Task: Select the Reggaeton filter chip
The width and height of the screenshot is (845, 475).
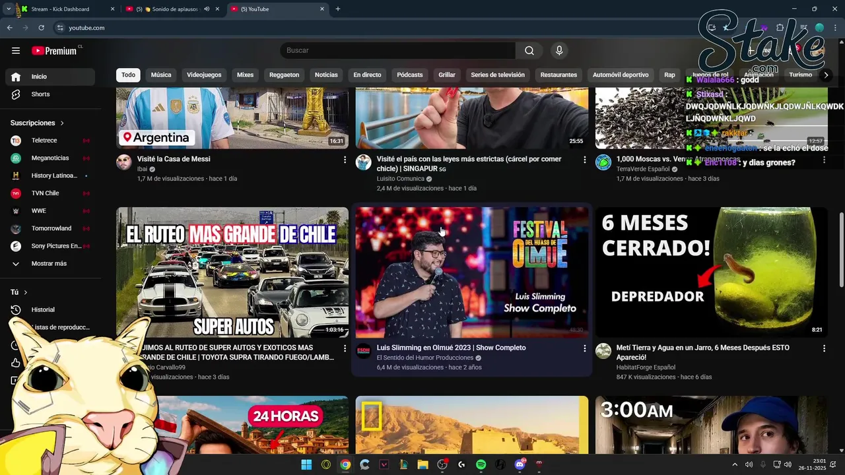Action: point(285,75)
